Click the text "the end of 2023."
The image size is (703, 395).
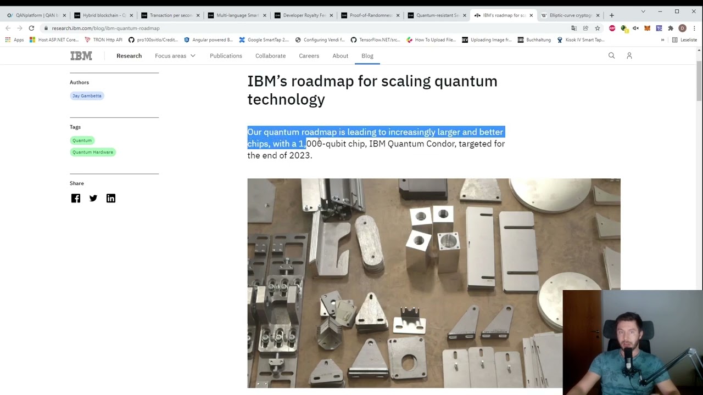[280, 155]
